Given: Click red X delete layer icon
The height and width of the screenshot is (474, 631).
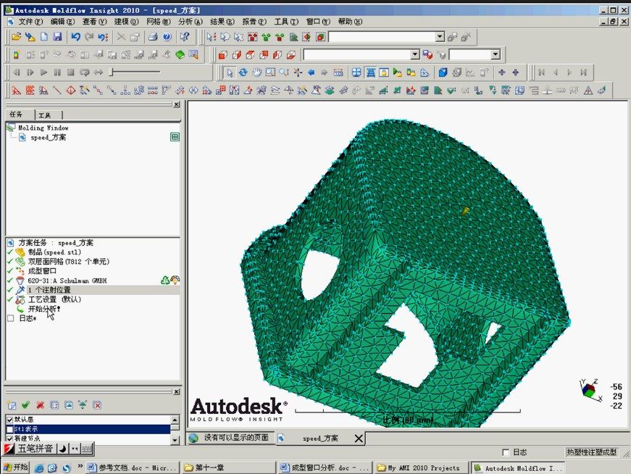Looking at the screenshot, I should tap(40, 405).
